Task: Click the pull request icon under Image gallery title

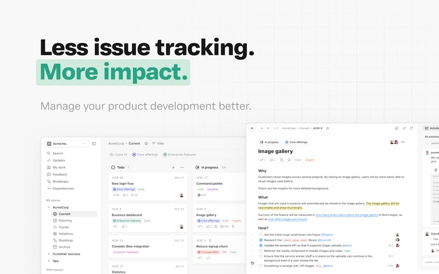Action: (282, 160)
